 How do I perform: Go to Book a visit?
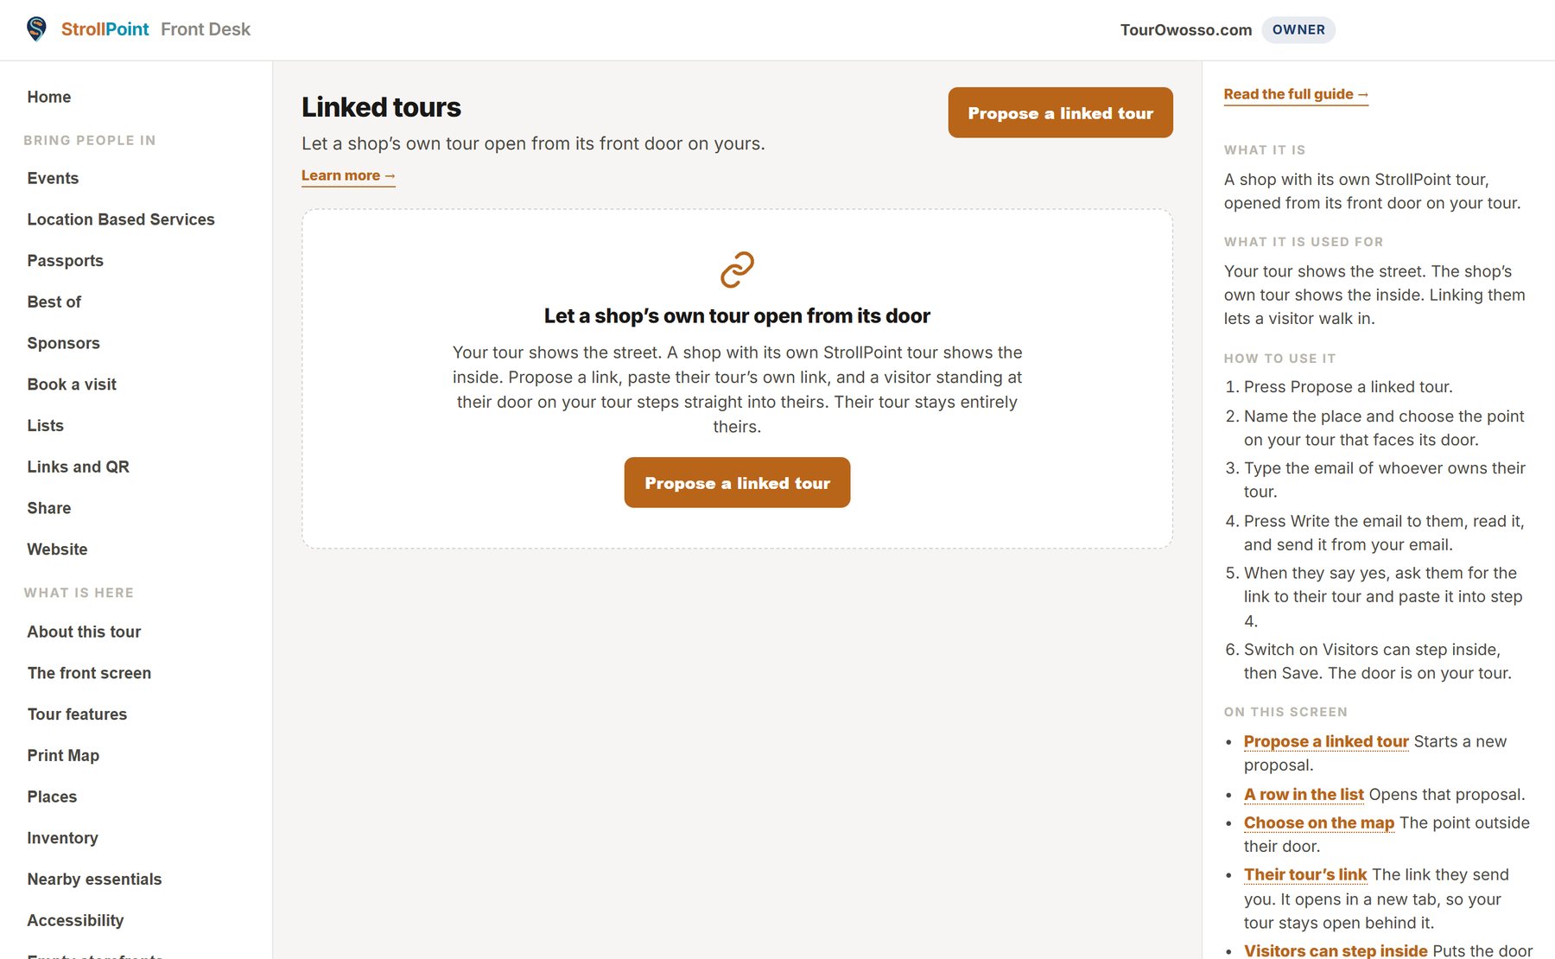pos(72,384)
